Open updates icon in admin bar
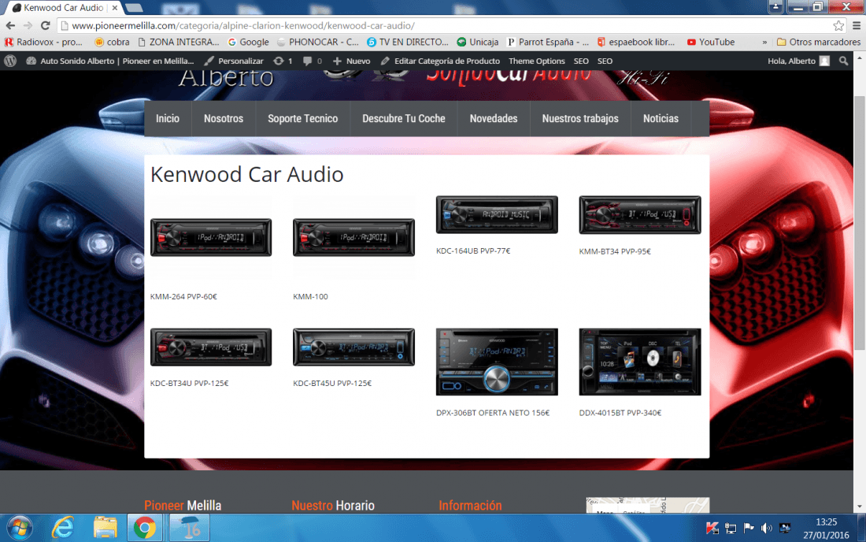The image size is (866, 542). tap(283, 61)
